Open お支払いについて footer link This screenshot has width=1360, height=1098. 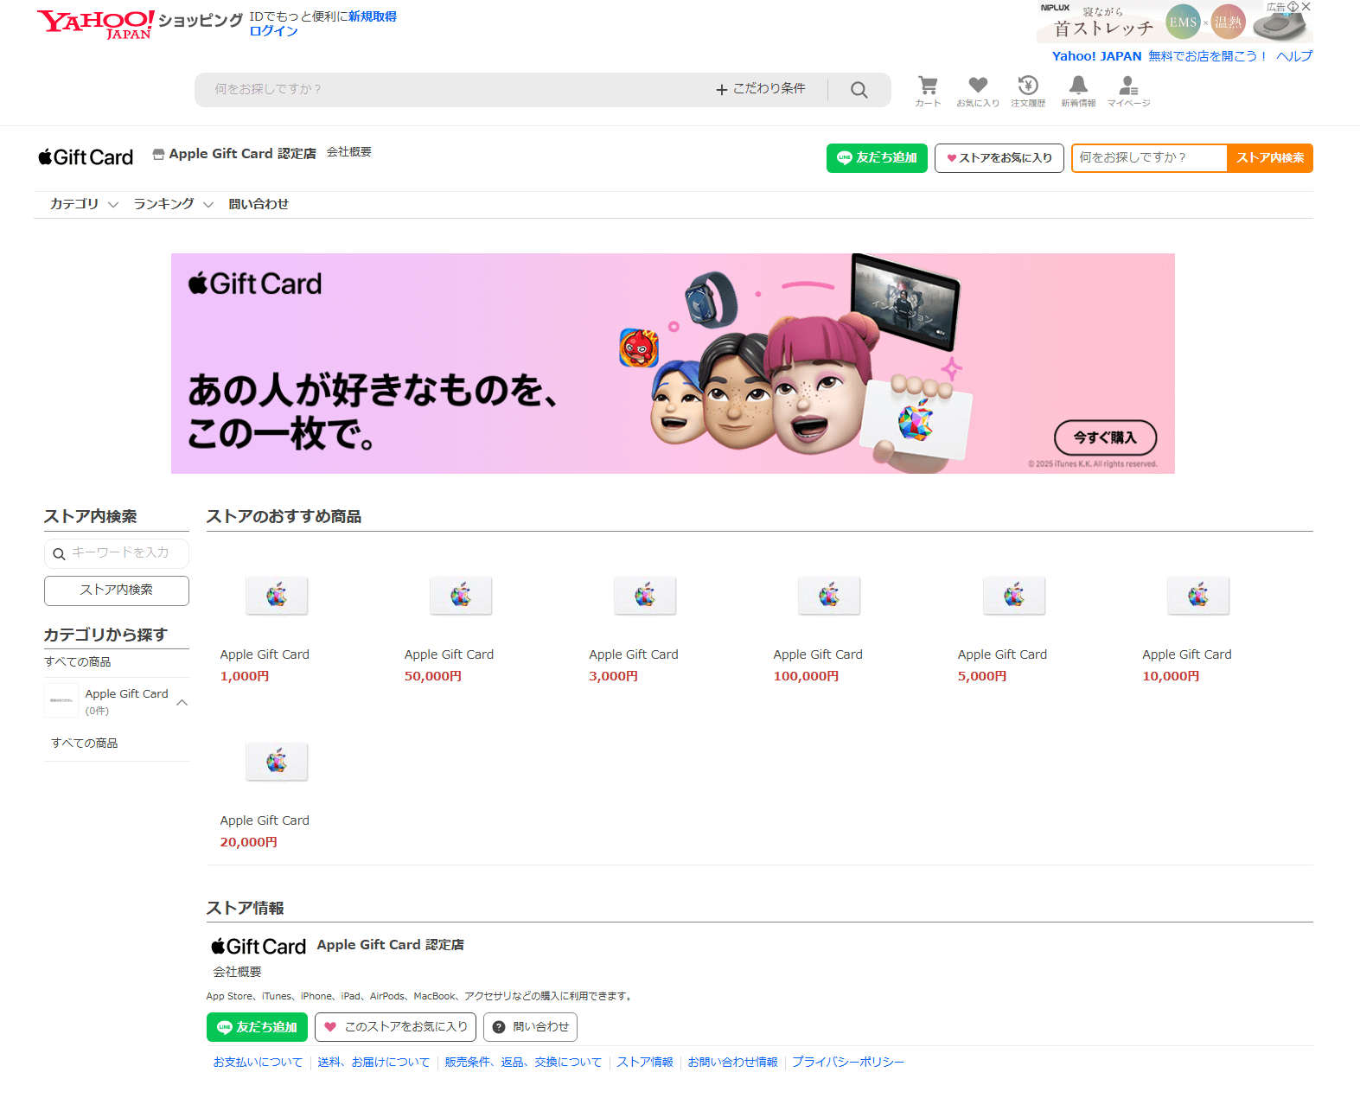[258, 1063]
